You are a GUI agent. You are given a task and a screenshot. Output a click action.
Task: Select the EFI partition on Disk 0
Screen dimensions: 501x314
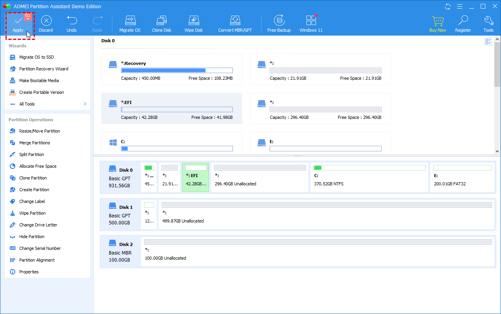pyautogui.click(x=195, y=177)
